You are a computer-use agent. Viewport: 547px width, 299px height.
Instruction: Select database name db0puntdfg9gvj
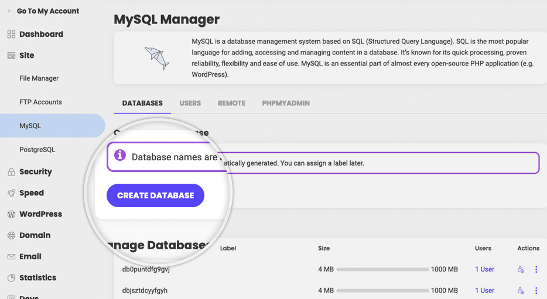pyautogui.click(x=146, y=269)
